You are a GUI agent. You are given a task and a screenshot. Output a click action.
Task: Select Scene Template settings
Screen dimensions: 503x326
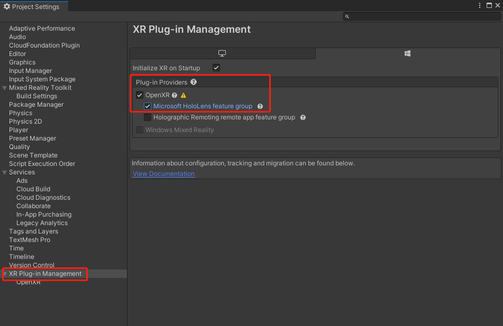(33, 155)
